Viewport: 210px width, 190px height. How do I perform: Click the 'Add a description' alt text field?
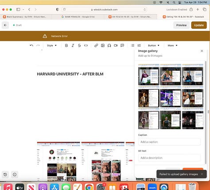[169, 158]
